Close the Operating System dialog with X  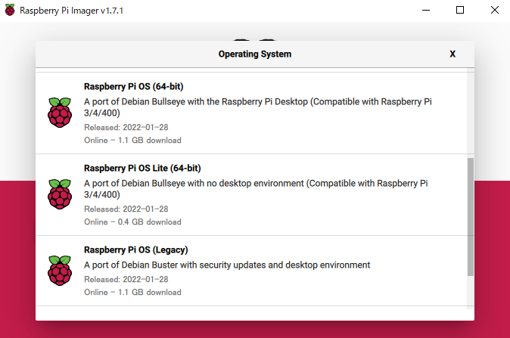point(452,54)
